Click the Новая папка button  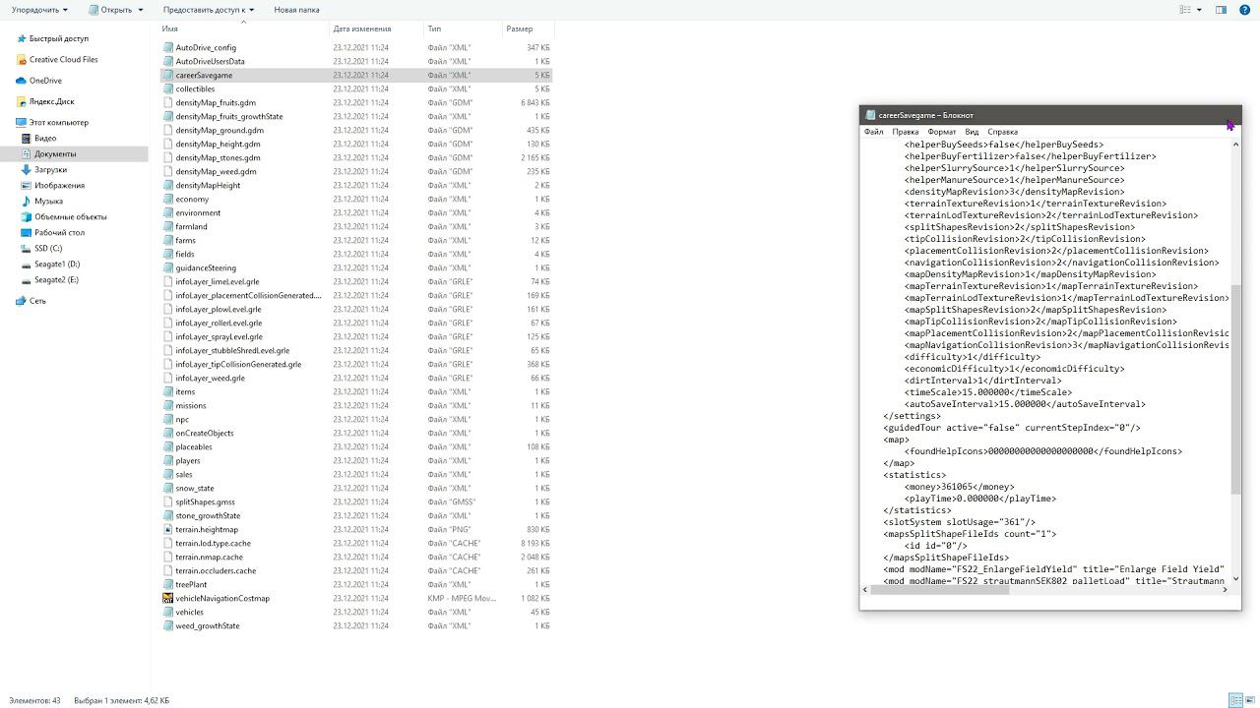296,10
